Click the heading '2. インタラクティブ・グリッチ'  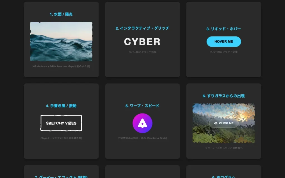pyautogui.click(x=142, y=28)
